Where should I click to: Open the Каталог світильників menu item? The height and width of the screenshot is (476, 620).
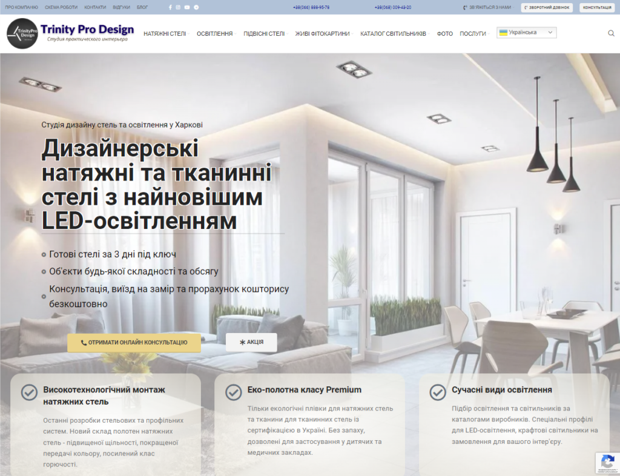(394, 34)
